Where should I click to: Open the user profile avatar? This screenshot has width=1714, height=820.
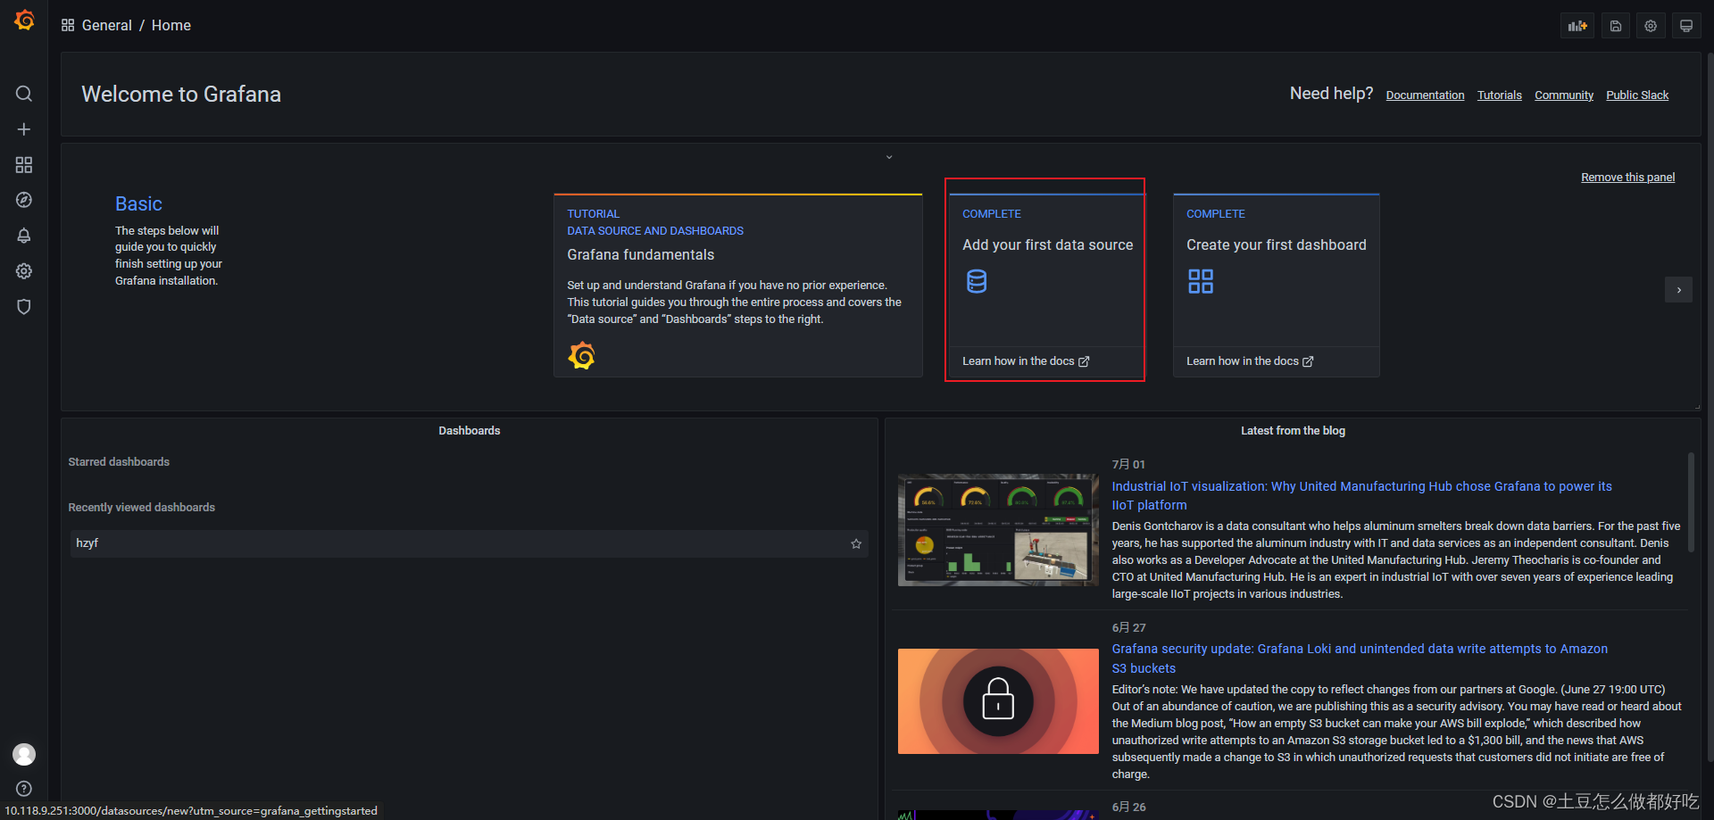[x=24, y=754]
